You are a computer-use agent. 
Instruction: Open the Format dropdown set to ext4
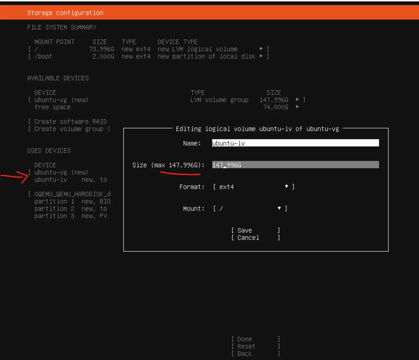tap(253, 187)
